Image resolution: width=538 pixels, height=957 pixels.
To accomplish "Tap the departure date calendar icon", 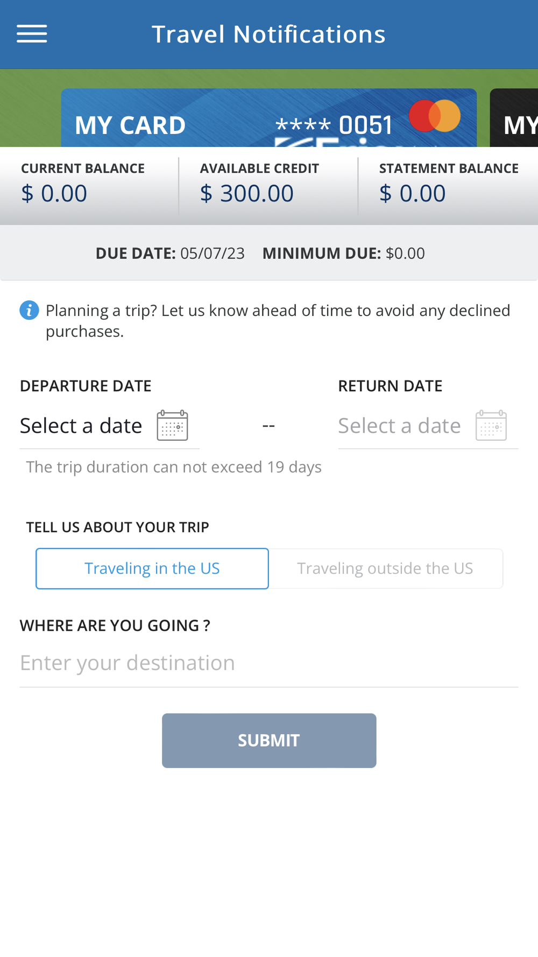I will pyautogui.click(x=172, y=425).
